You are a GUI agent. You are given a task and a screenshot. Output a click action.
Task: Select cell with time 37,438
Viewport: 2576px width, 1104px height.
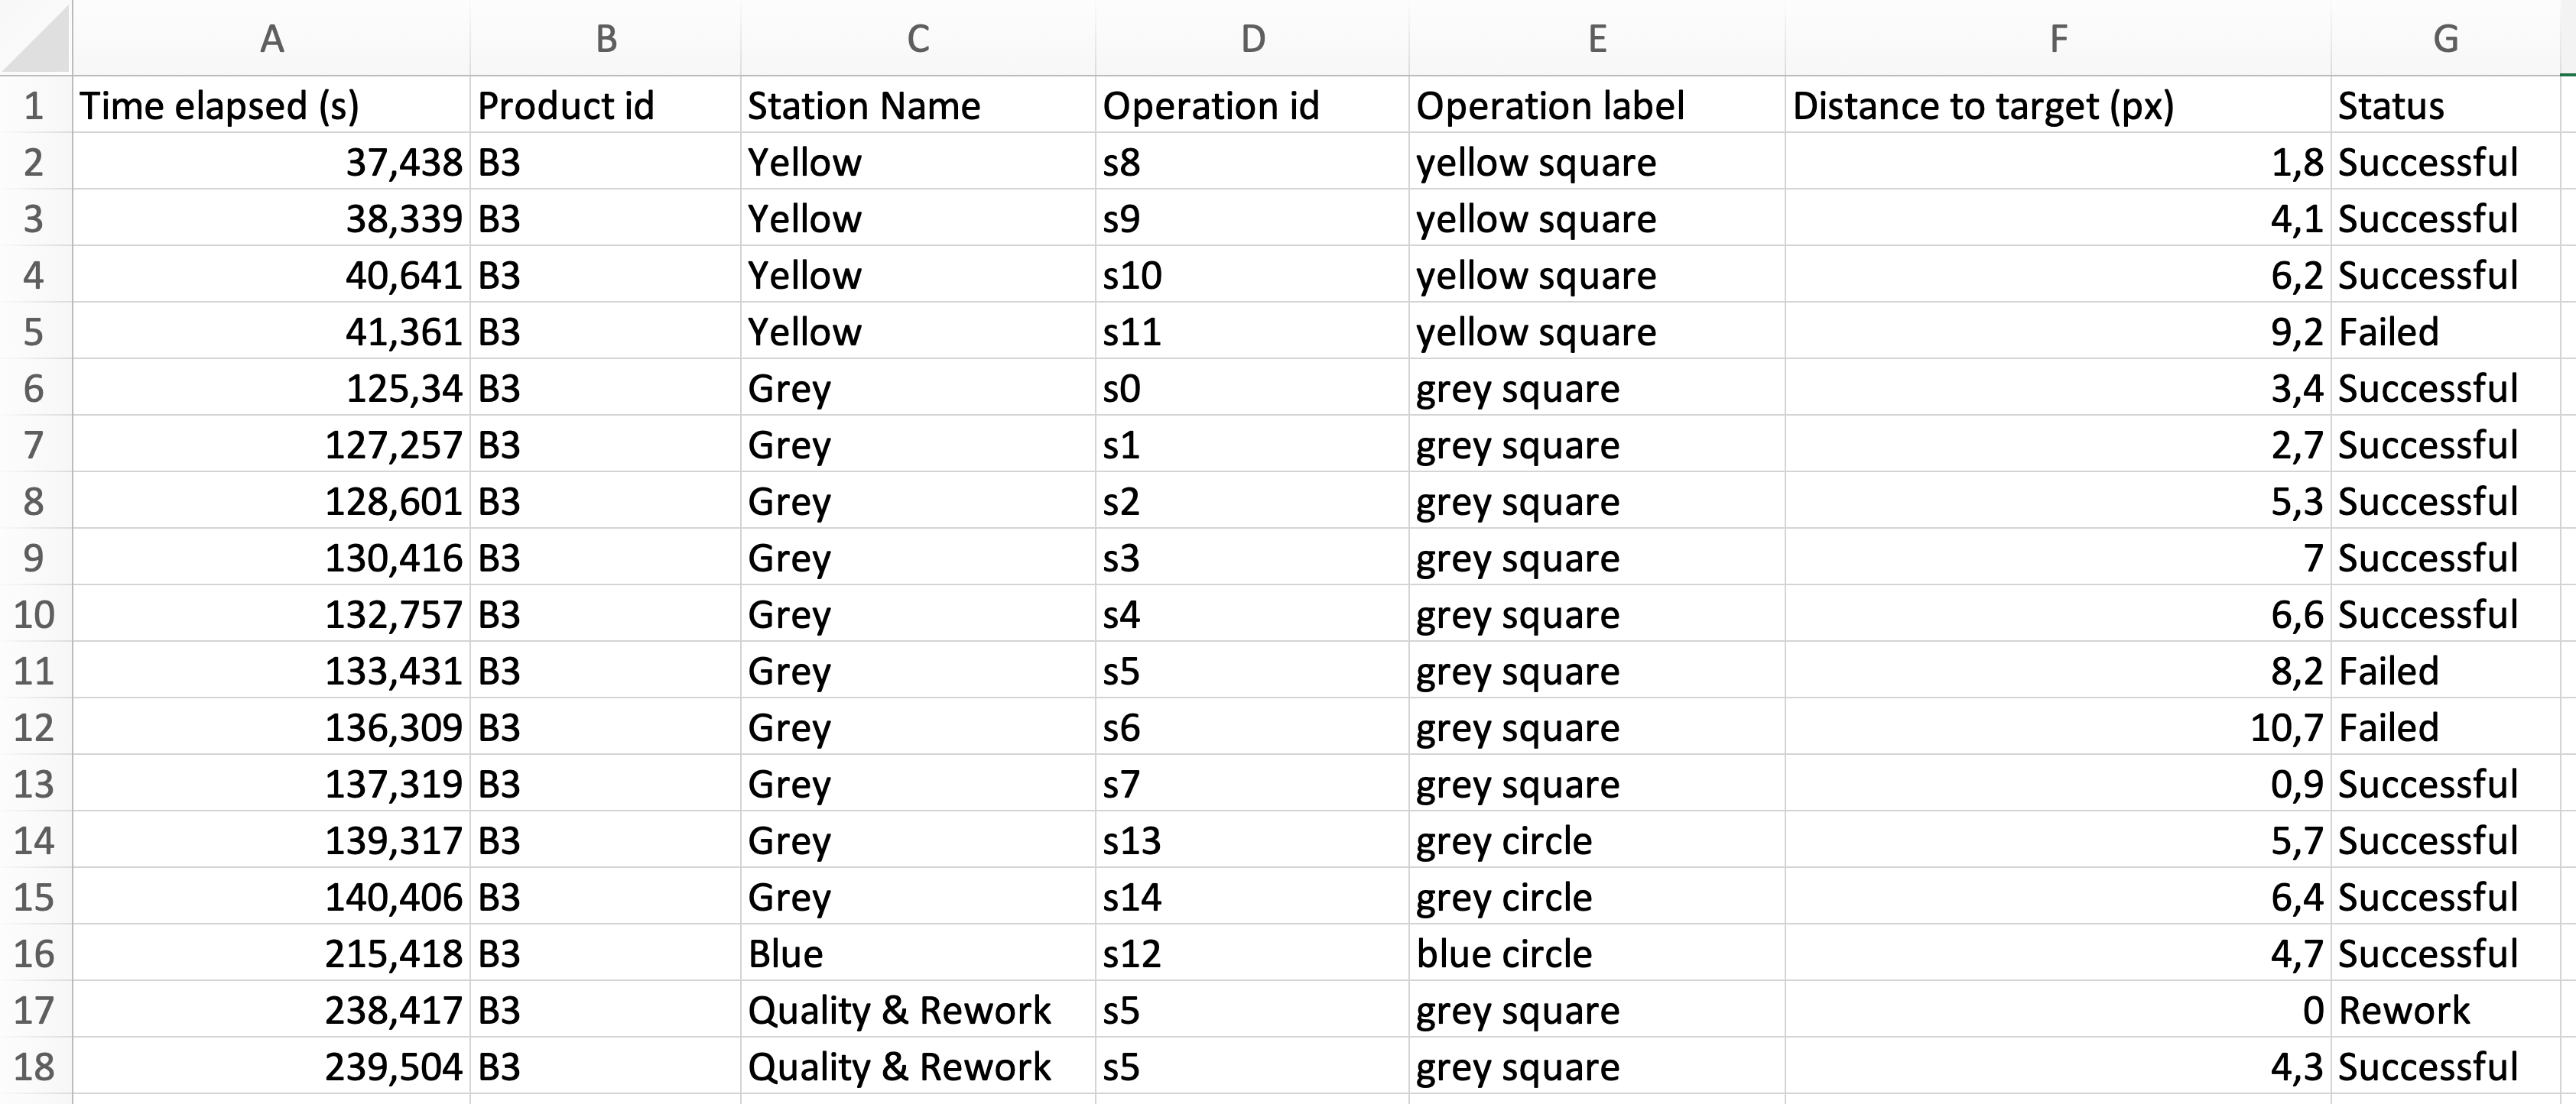(271, 162)
